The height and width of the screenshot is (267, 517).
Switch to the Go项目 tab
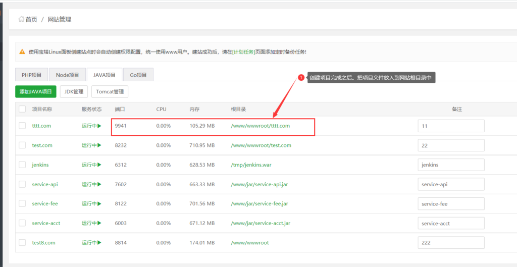coord(138,75)
